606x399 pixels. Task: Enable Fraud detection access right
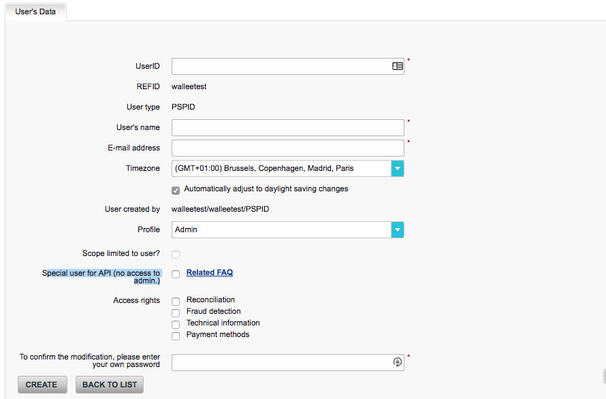(x=176, y=313)
